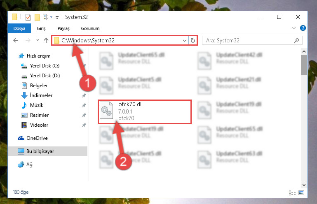Open the Görünüm ribbon tab
317x204 pixels.
tap(90, 28)
